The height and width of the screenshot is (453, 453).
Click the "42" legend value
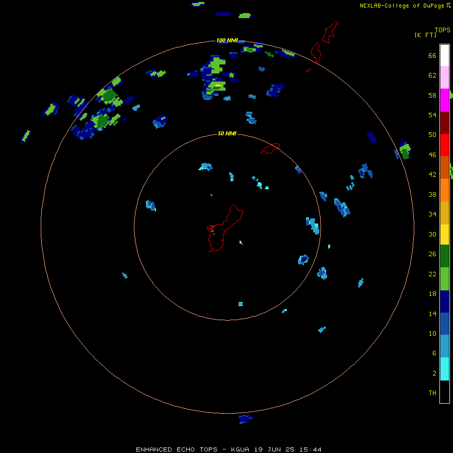point(432,175)
